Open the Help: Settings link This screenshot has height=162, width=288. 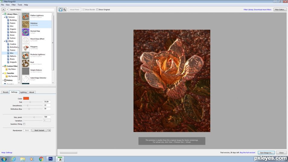click(7, 152)
